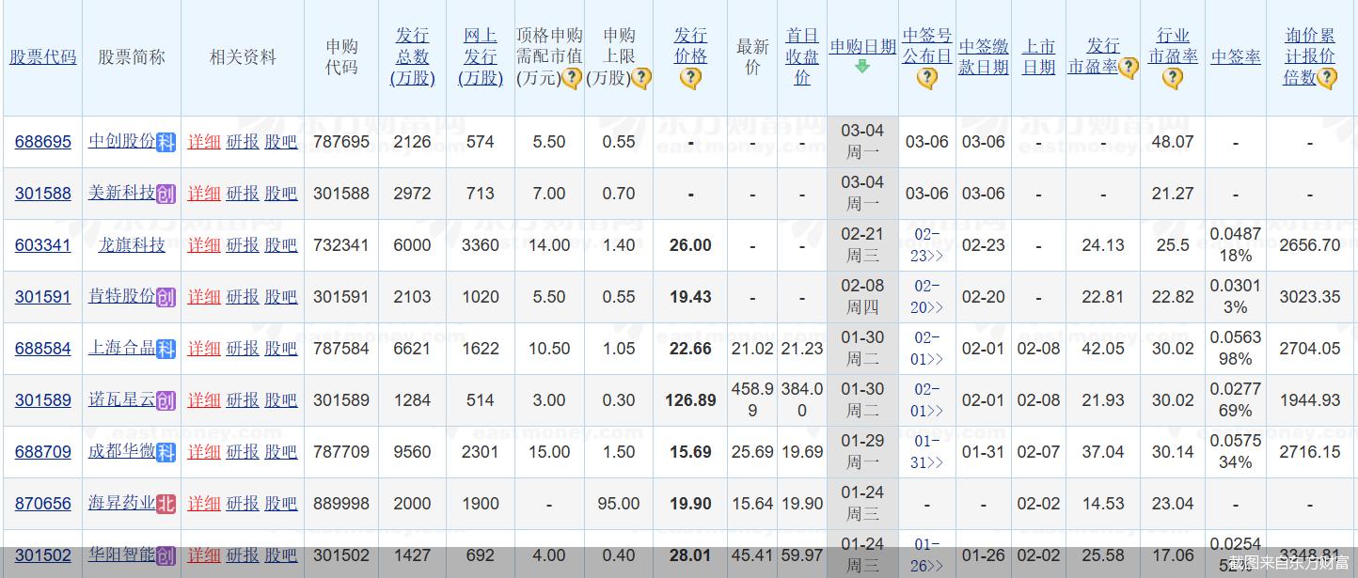Open 成都华微 stock name link

121,452
